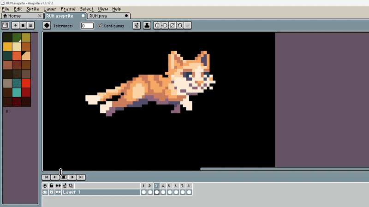The image size is (369, 207).
Task: Go to the first frame
Action: (47, 177)
